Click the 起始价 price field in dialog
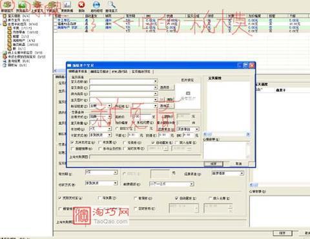This screenshot has height=239, width=310. 141,116
